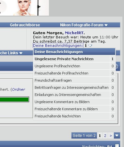Click the green storage usage bar
124x147 pixels.
(14, 100)
